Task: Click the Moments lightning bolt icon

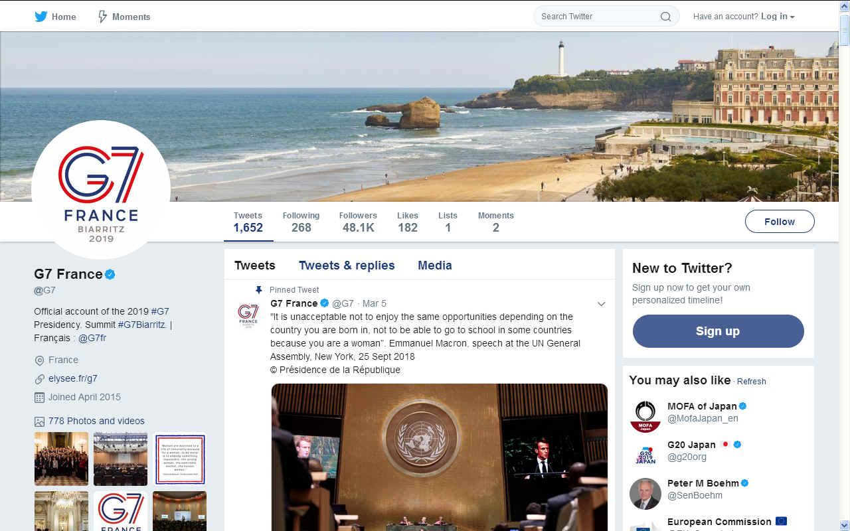Action: coord(102,17)
